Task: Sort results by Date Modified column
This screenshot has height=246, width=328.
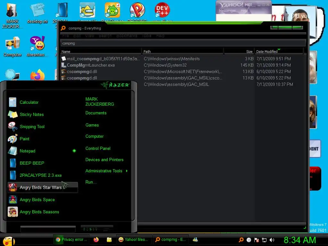Action: point(279,52)
